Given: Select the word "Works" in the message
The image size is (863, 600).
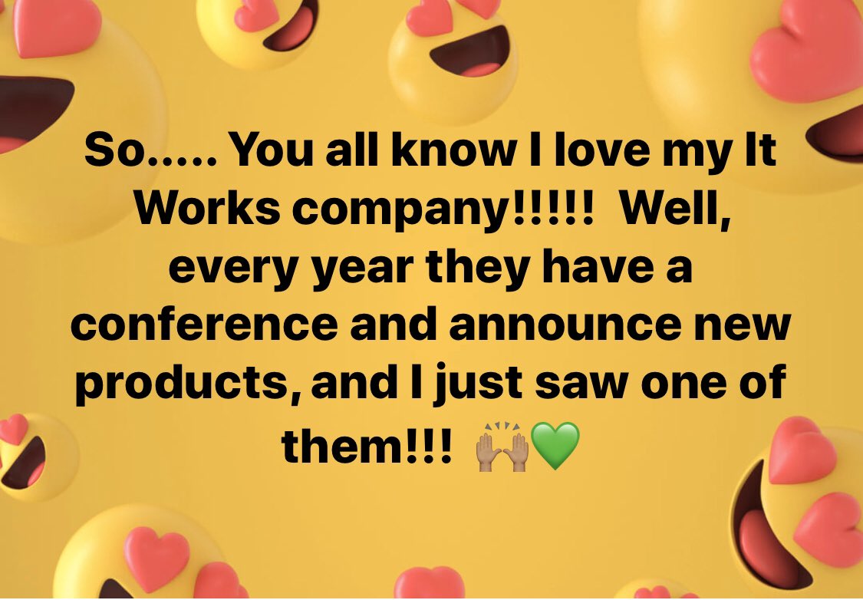Looking at the screenshot, I should 207,209.
